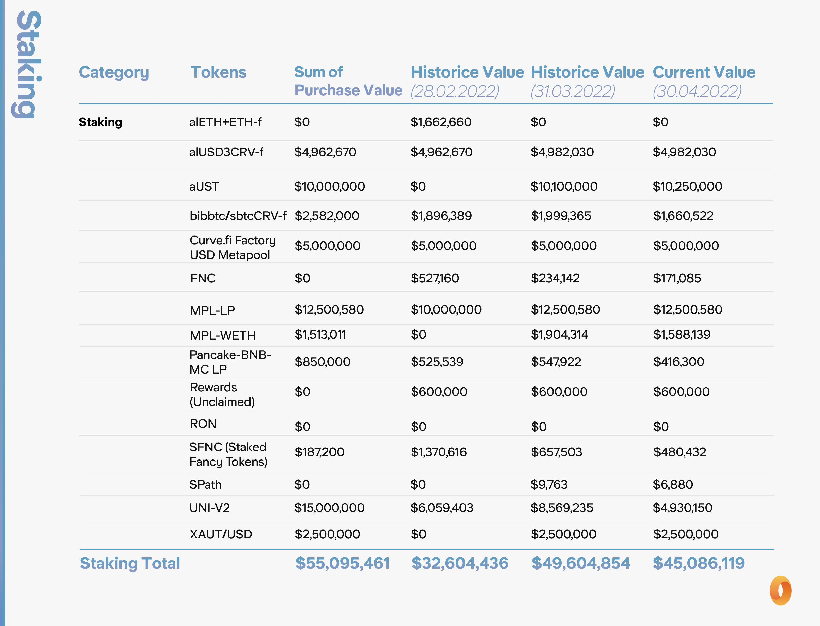Click the $480,432 current value
The image size is (820, 626).
tap(680, 452)
